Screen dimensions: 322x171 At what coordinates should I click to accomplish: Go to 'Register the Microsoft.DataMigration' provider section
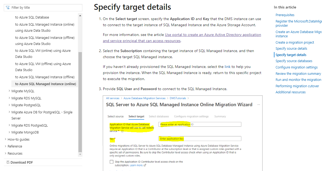299,24
